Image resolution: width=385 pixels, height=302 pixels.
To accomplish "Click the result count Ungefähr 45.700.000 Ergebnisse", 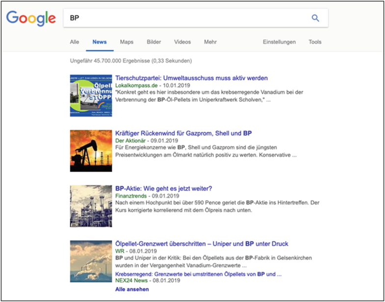I will click(x=131, y=61).
